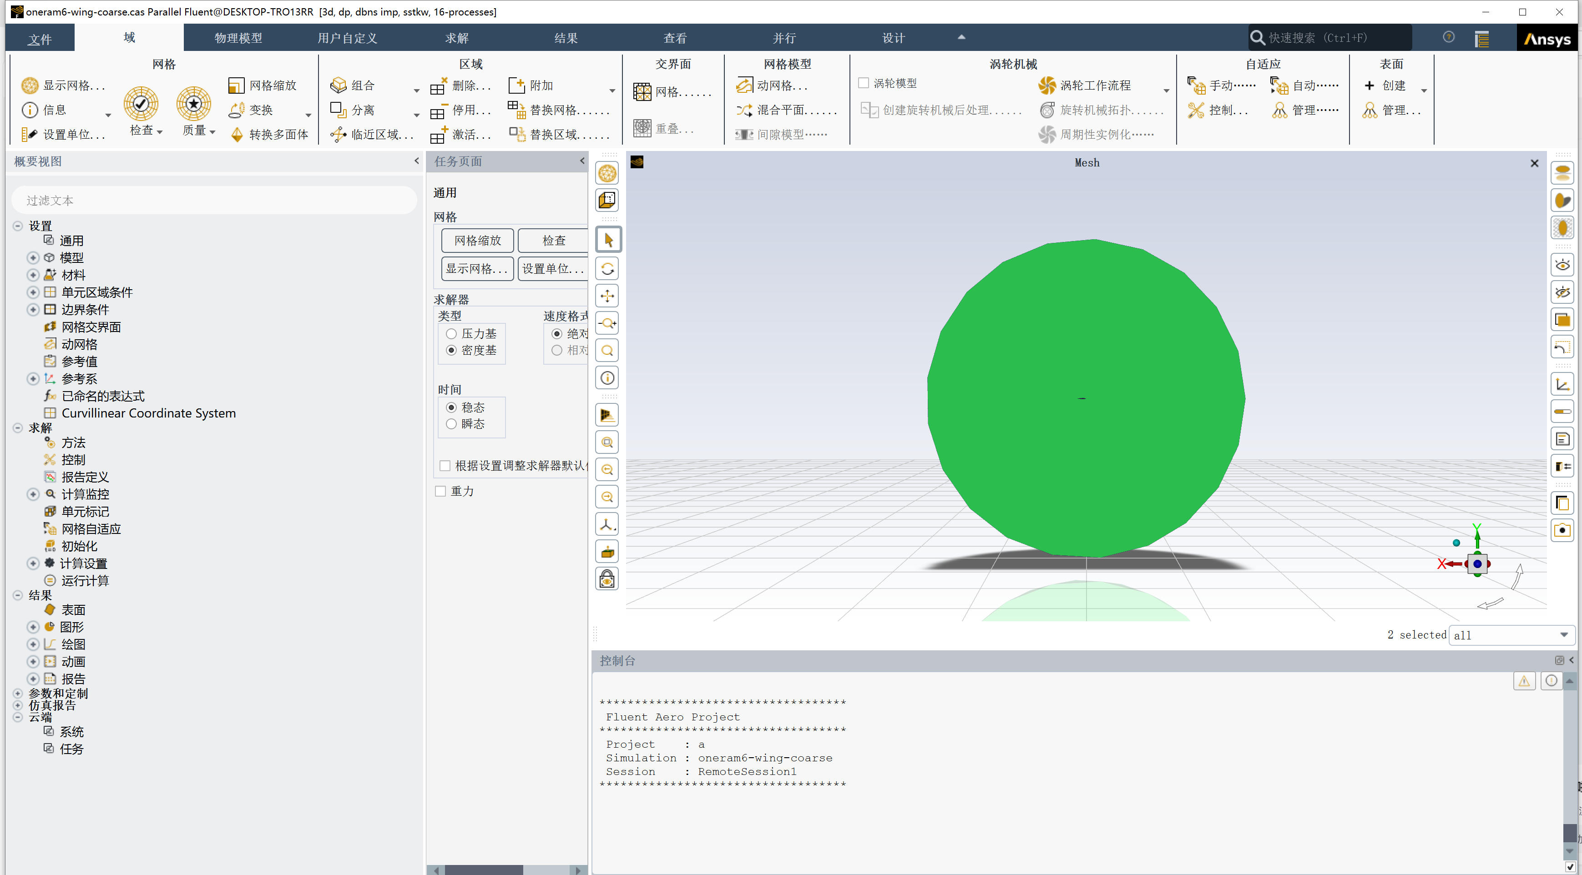Click the filter text (过滤文本) input field

pyautogui.click(x=214, y=200)
